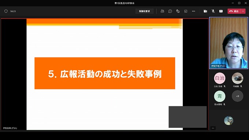249x140 pixels.
Task: Expand the Leave button dropdown arrow
Action: coord(243,11)
